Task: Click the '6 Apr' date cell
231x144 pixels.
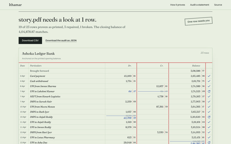Action: (x=23, y=86)
